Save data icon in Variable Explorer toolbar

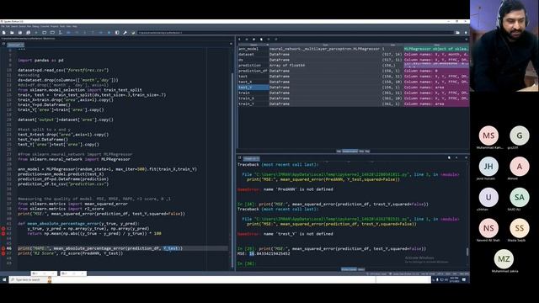[x=247, y=40]
